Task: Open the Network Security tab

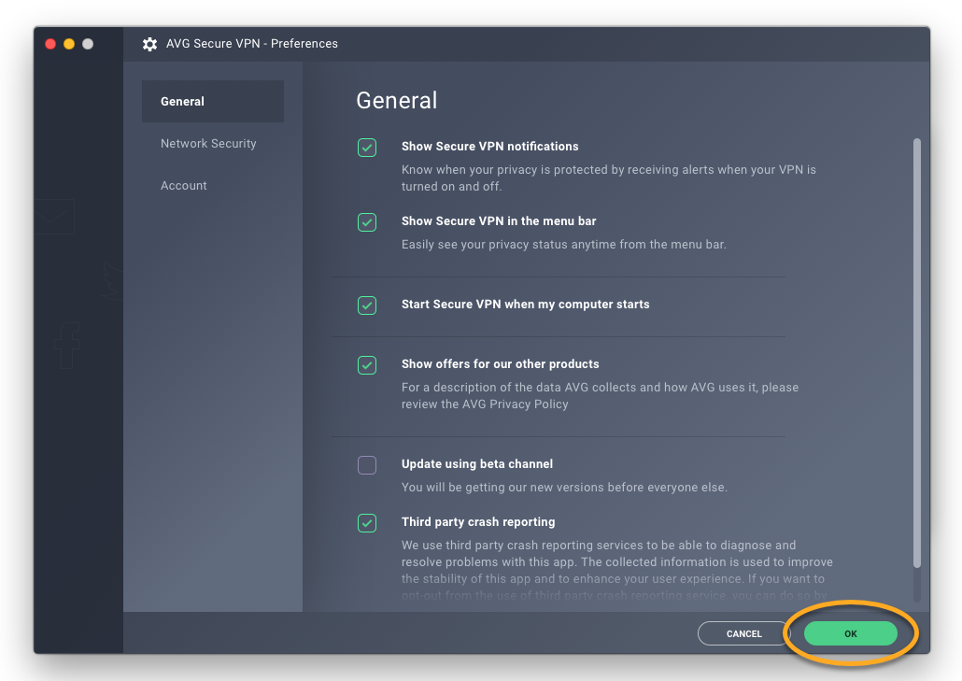Action: [x=208, y=144]
